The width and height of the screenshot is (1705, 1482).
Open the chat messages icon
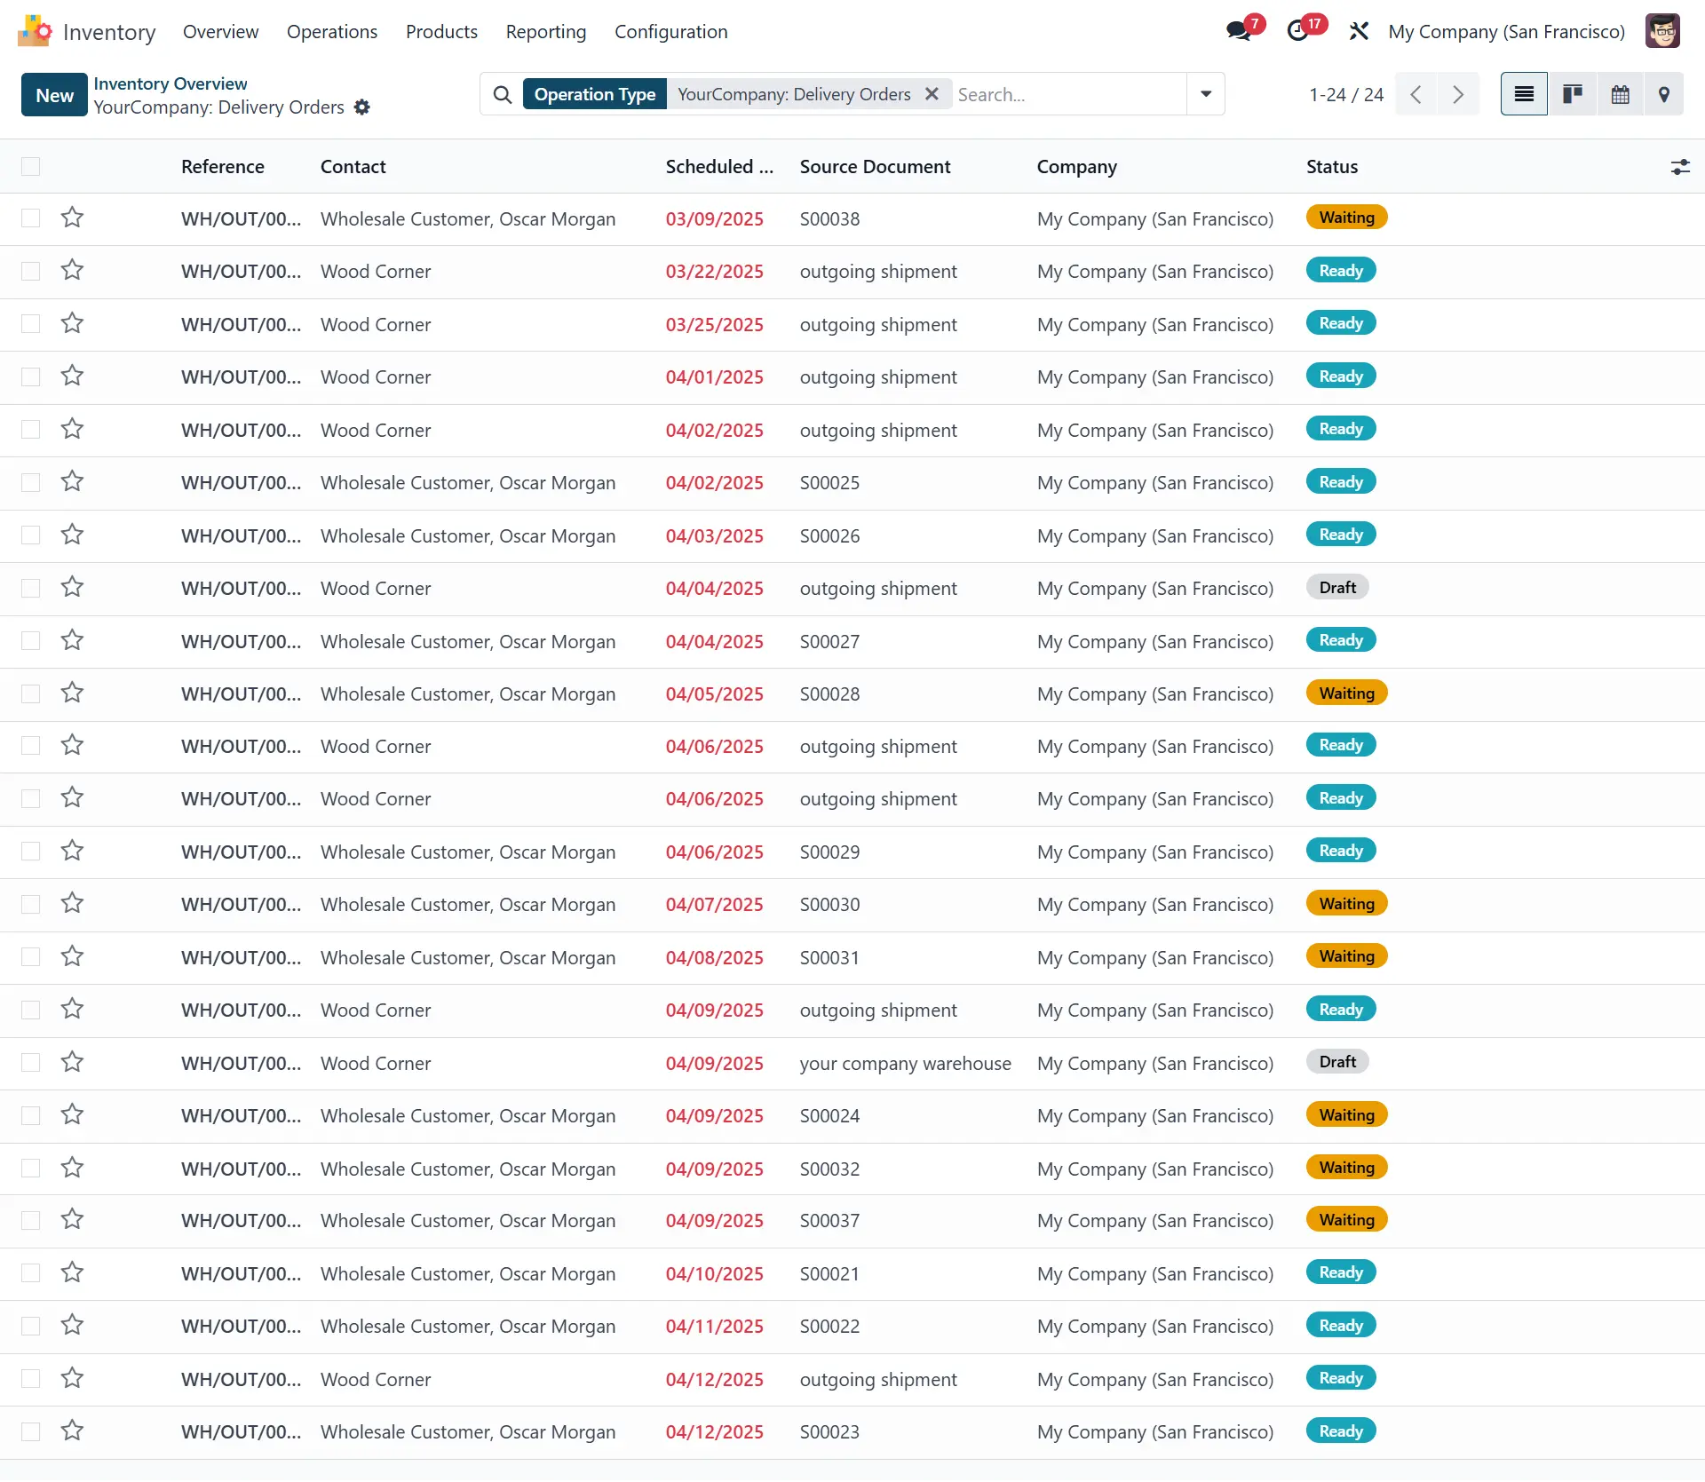pyautogui.click(x=1239, y=31)
